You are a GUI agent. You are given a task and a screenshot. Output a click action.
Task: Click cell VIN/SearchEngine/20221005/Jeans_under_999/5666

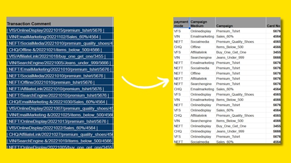tap(60, 63)
